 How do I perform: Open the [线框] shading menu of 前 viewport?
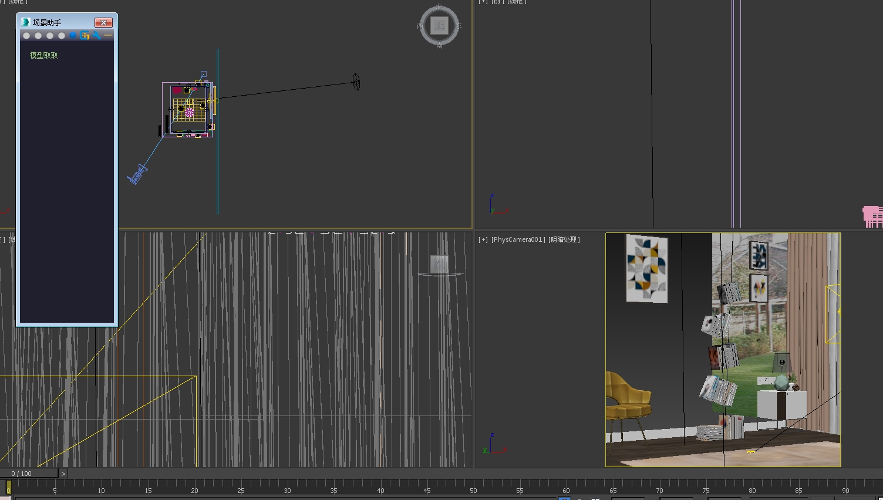click(517, 2)
